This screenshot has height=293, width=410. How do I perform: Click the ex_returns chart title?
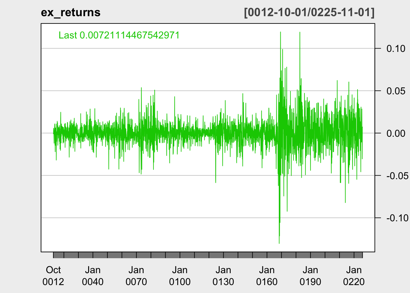click(70, 13)
